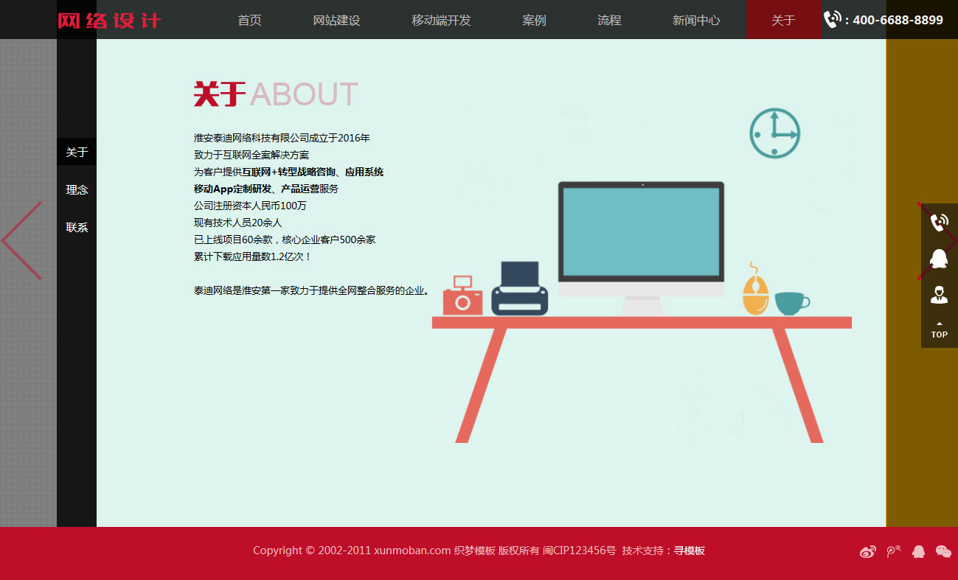The width and height of the screenshot is (958, 580).
Task: Go to previous slide with left arrow
Action: click(x=22, y=241)
